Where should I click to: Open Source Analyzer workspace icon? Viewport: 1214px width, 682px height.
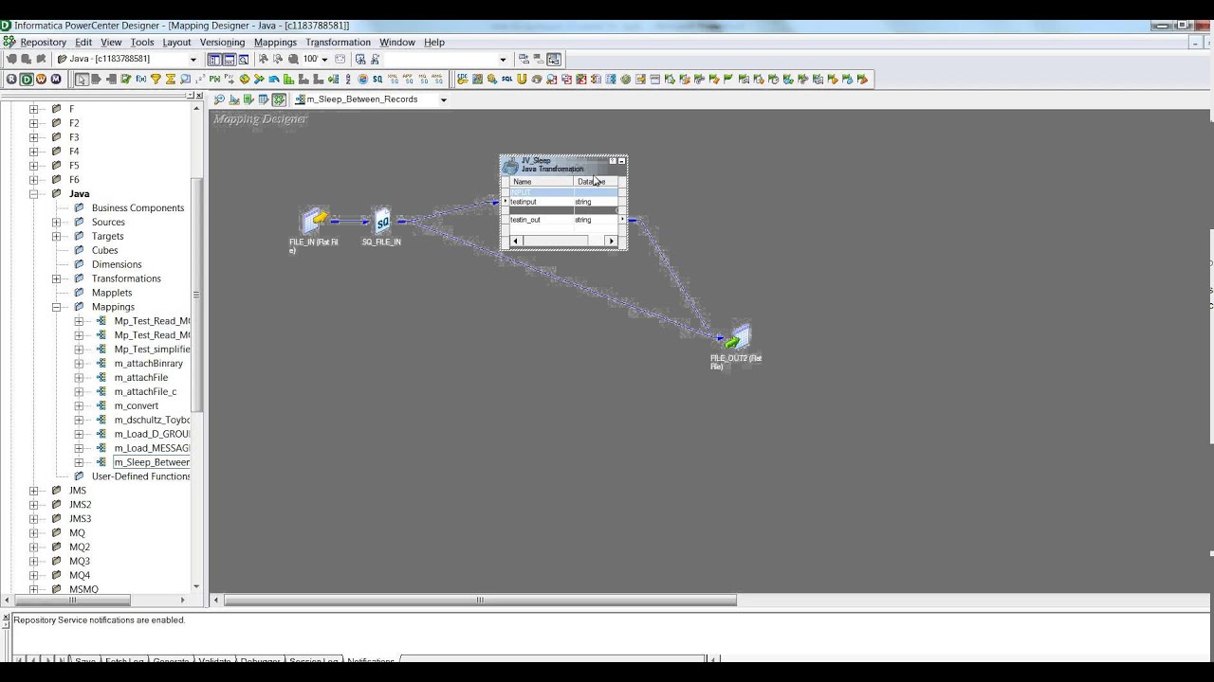(219, 99)
